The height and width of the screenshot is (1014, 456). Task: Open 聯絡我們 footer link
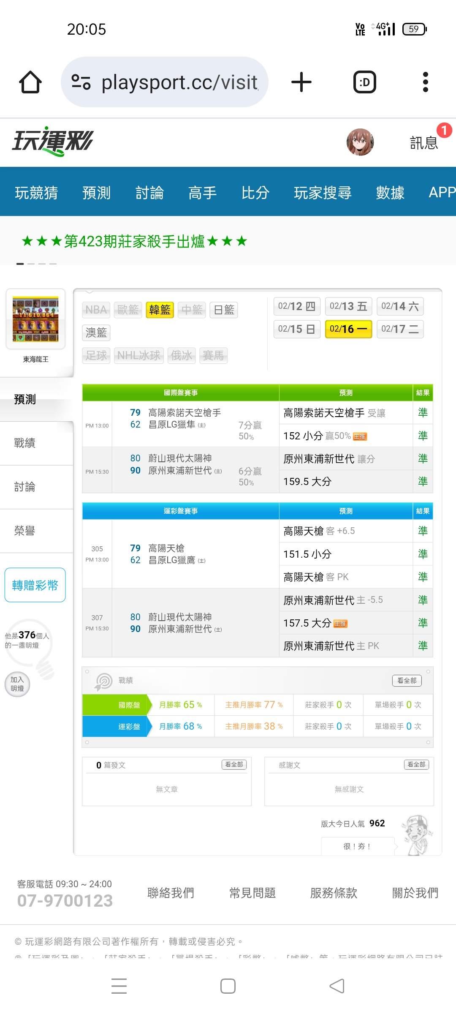(x=171, y=893)
